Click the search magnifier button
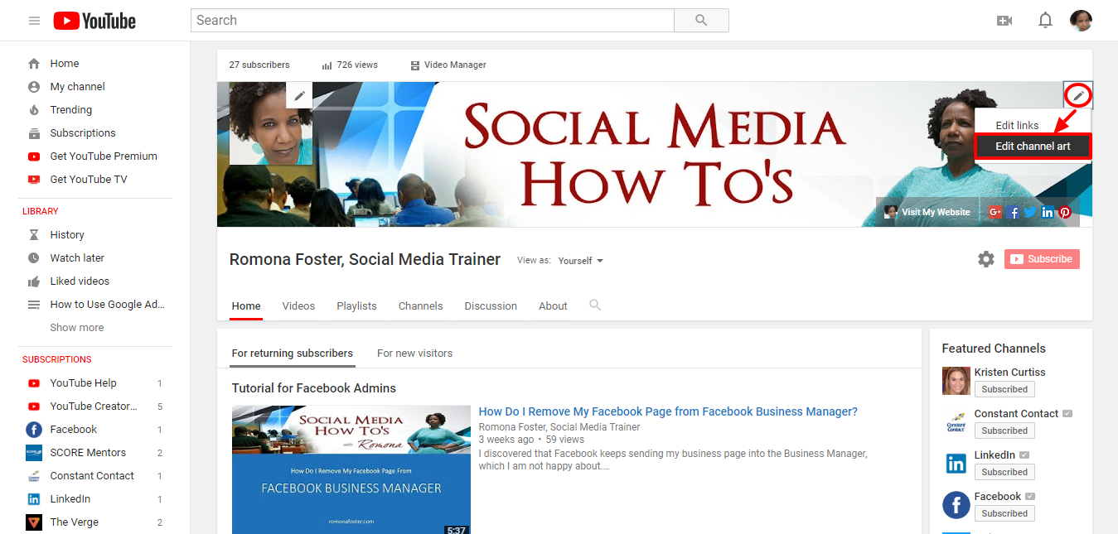 (701, 21)
